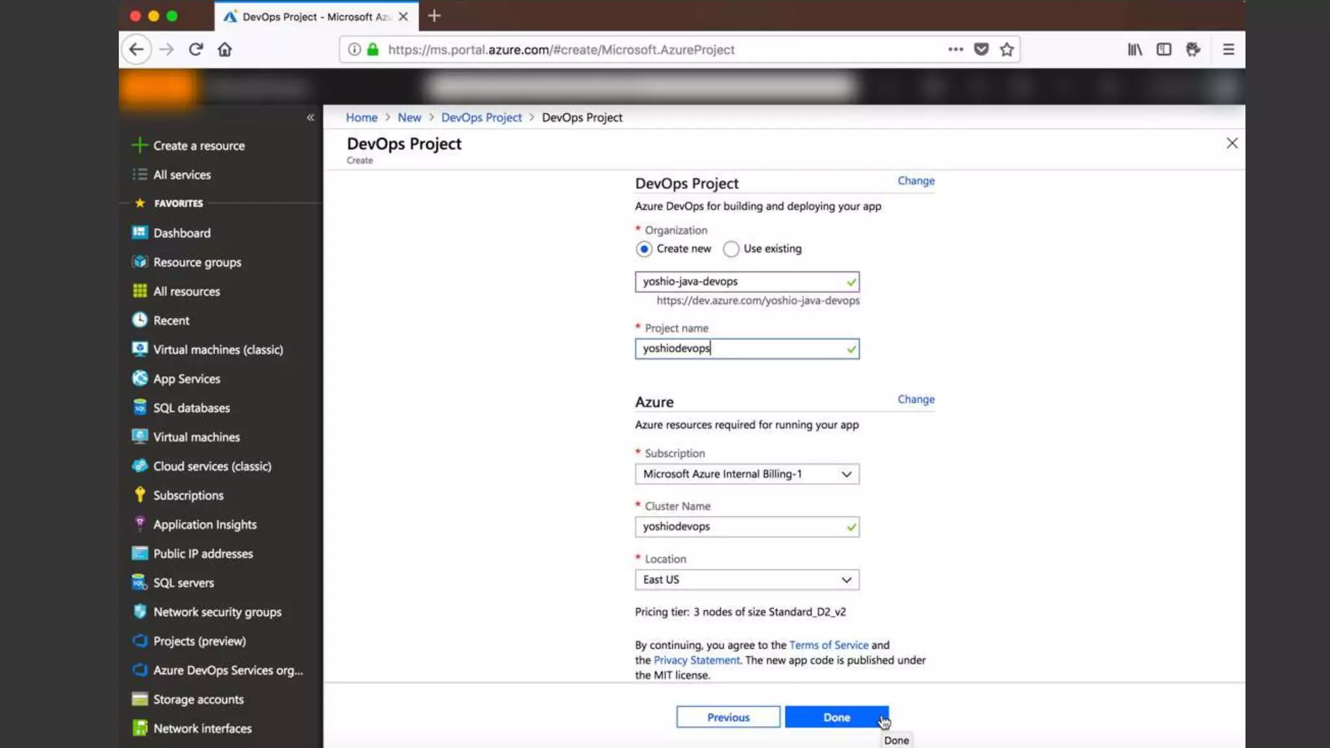Image resolution: width=1330 pixels, height=748 pixels.
Task: Open Application Insights from sidebar
Action: click(205, 524)
